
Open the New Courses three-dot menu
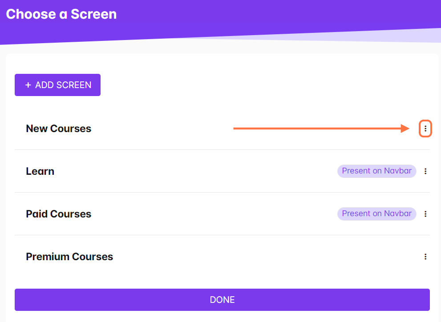(x=425, y=129)
